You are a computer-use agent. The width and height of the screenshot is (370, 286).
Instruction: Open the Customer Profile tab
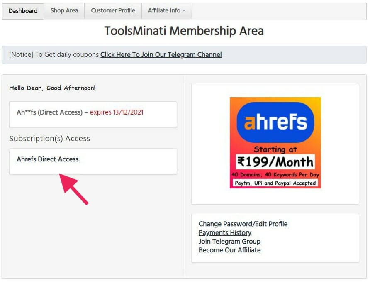point(113,11)
